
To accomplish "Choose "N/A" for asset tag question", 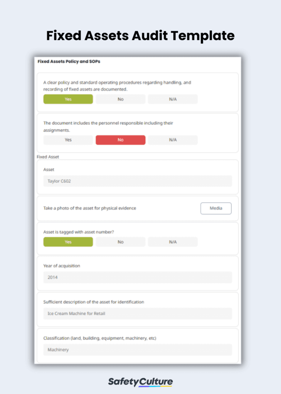I will 173,242.
